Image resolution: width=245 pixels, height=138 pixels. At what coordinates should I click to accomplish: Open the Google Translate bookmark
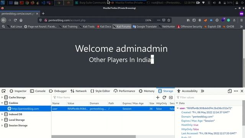point(145,26)
